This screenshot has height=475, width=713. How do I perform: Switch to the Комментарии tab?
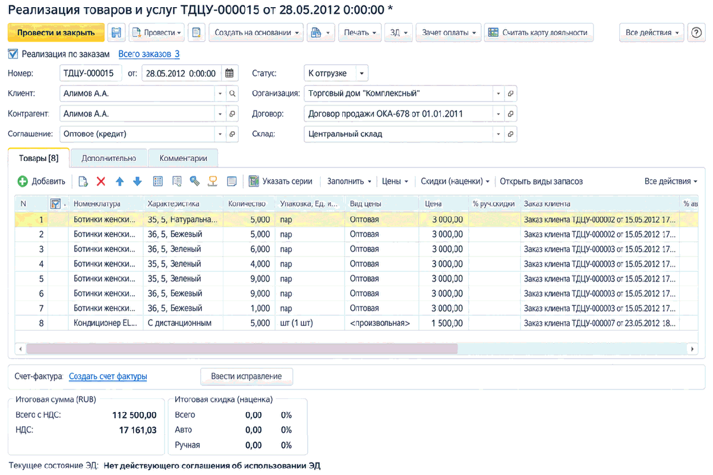pyautogui.click(x=183, y=159)
